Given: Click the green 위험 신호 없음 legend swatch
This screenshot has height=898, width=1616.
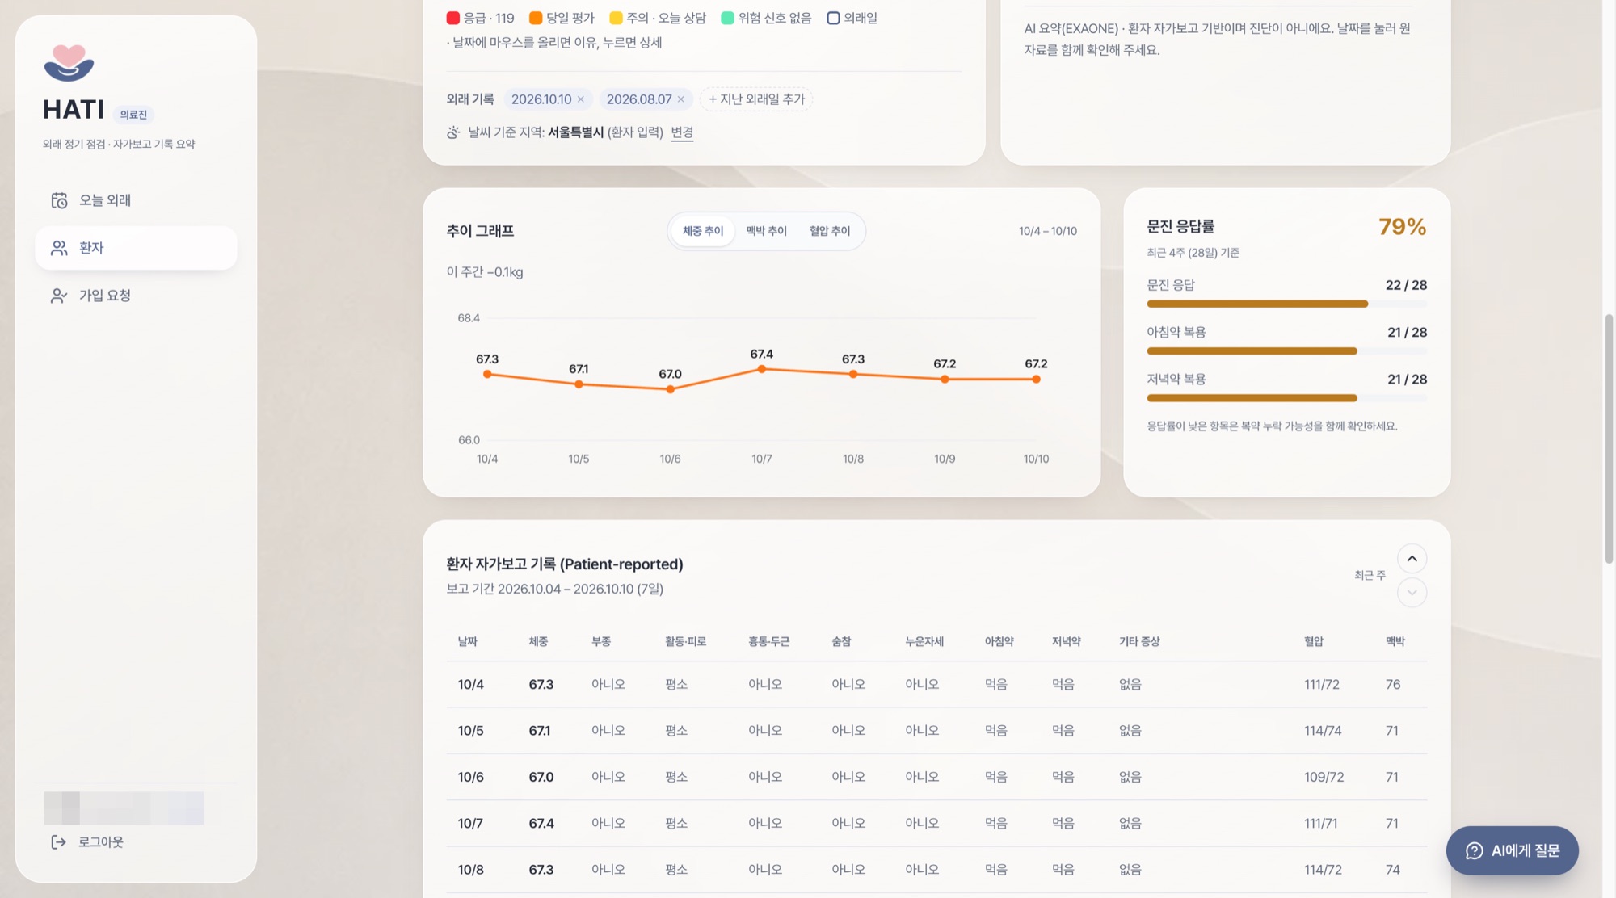Looking at the screenshot, I should pyautogui.click(x=727, y=18).
